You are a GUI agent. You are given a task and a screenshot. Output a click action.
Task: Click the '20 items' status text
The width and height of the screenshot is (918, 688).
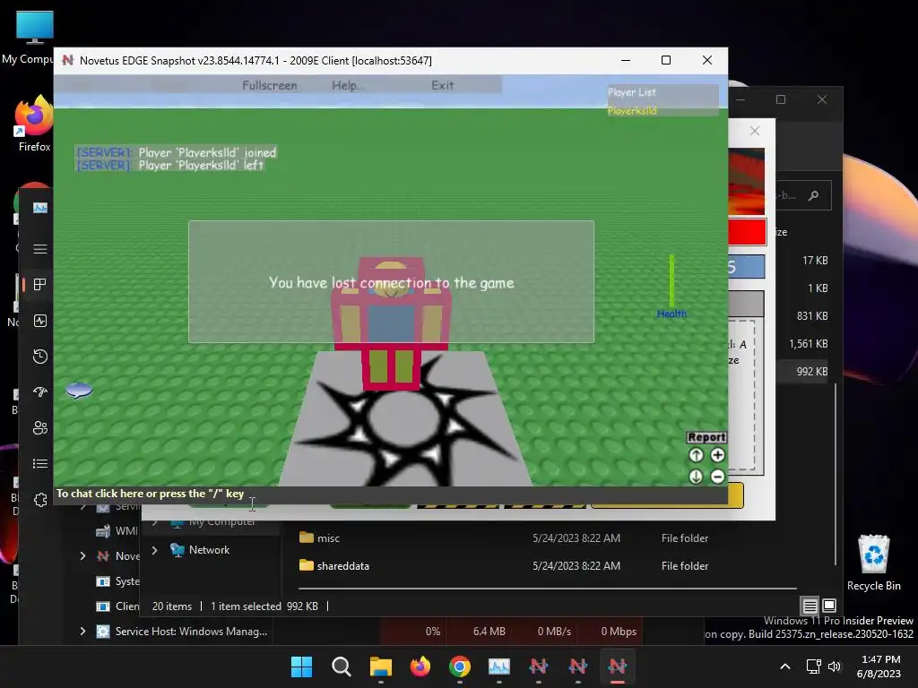(171, 606)
